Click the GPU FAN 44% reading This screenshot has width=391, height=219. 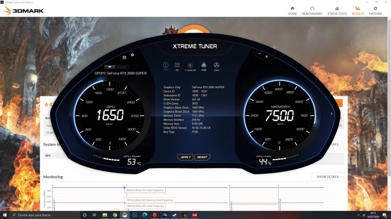(x=265, y=162)
